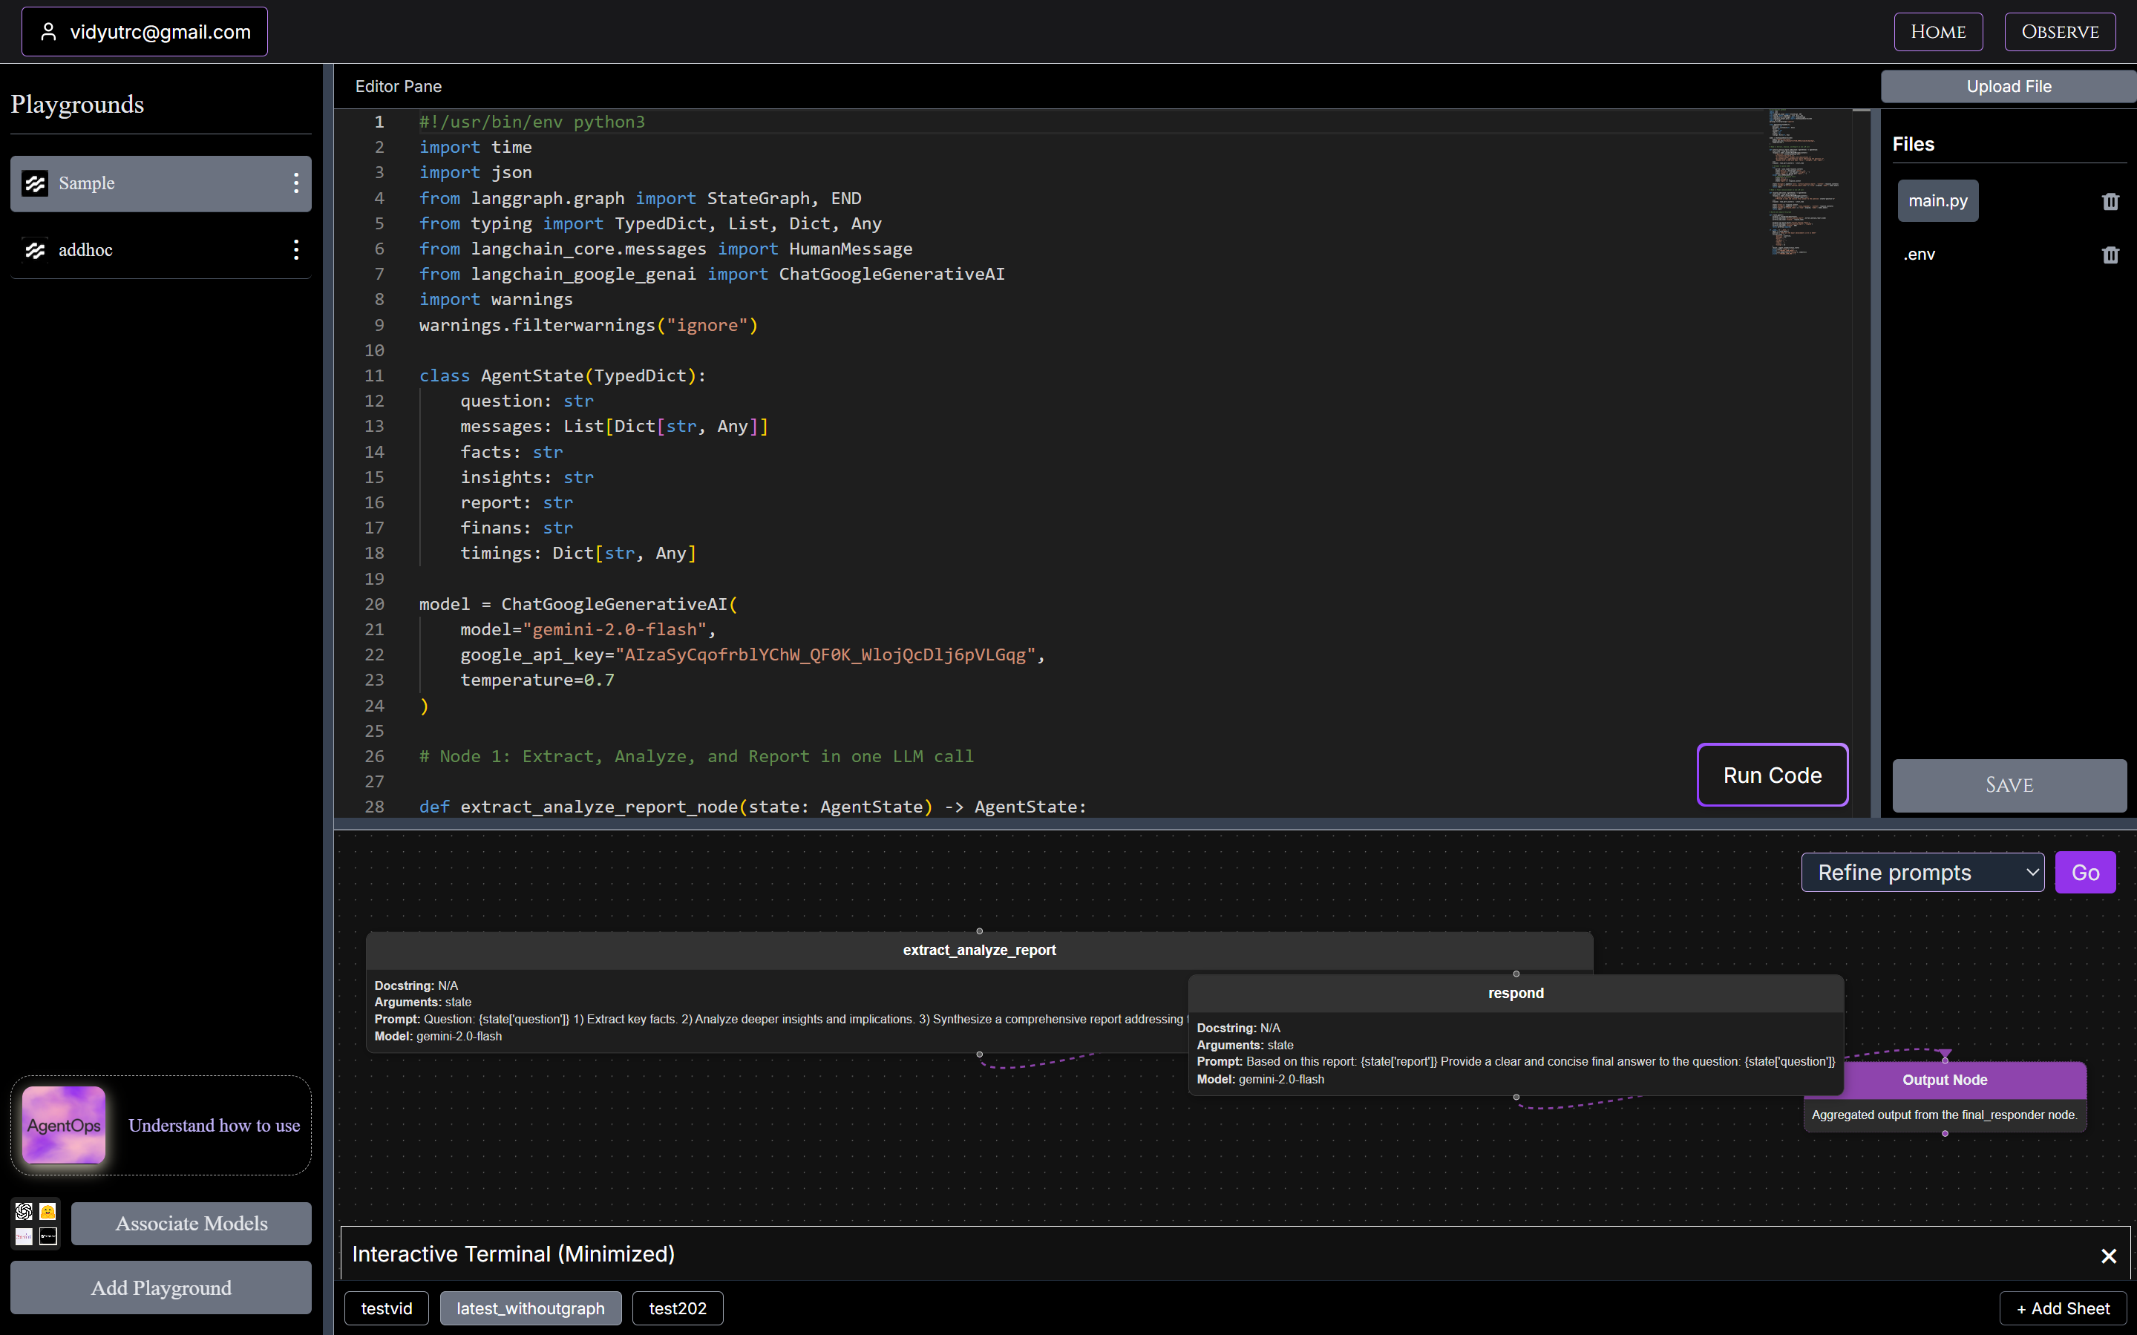This screenshot has height=1335, width=2137.
Task: Delete the main.py file with trash icon
Action: coord(2110,201)
